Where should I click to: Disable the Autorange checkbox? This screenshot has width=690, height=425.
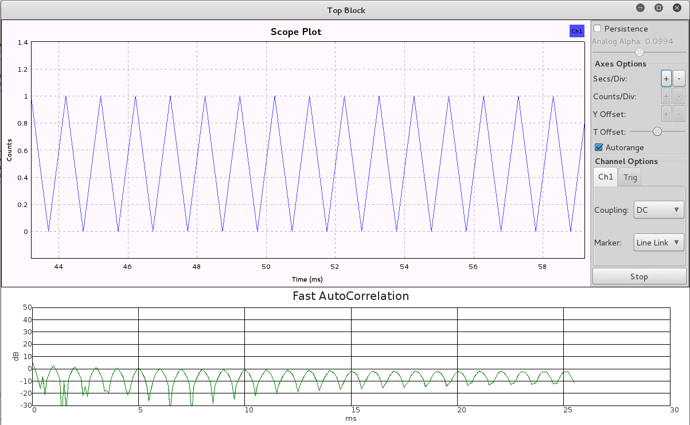598,147
